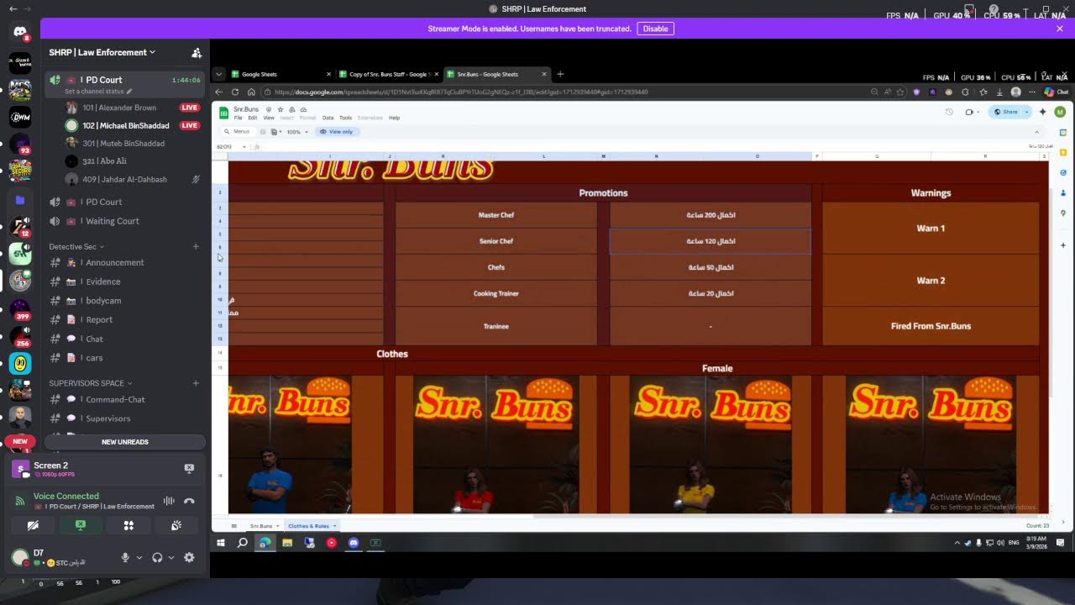This screenshot has width=1075, height=605.
Task: Click invite people icon beside server name
Action: pos(197,52)
